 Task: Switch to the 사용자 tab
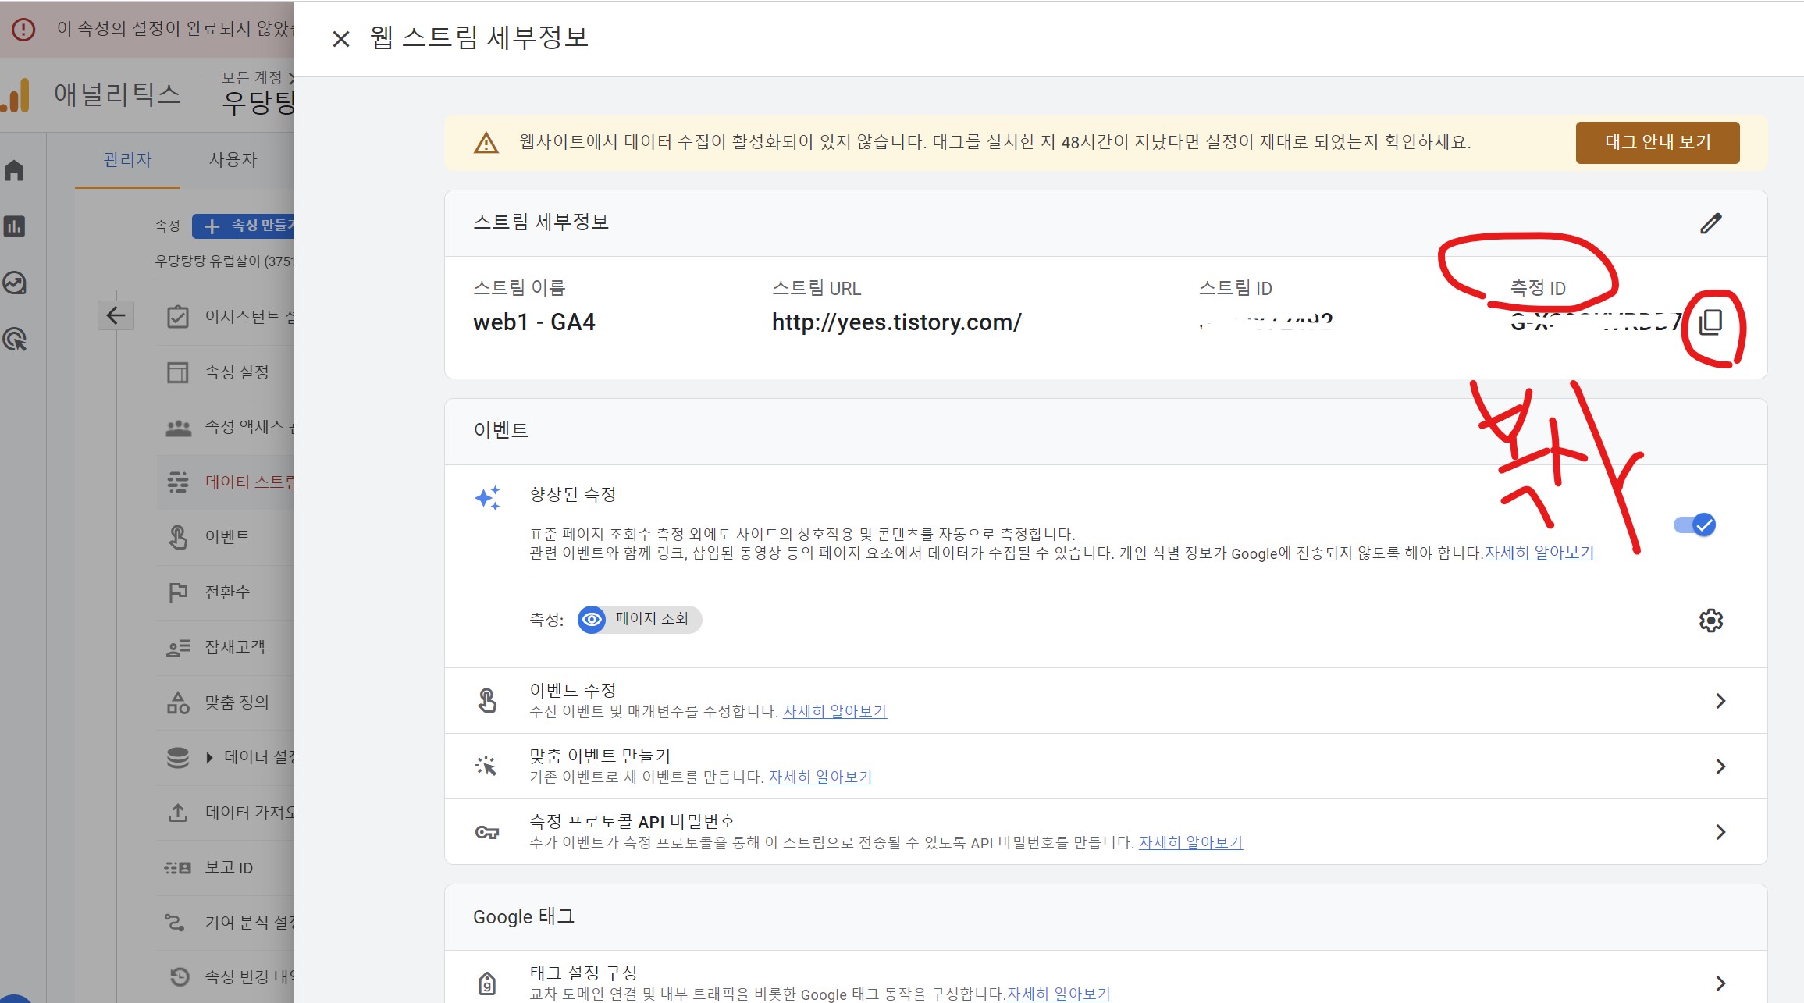coord(233,160)
